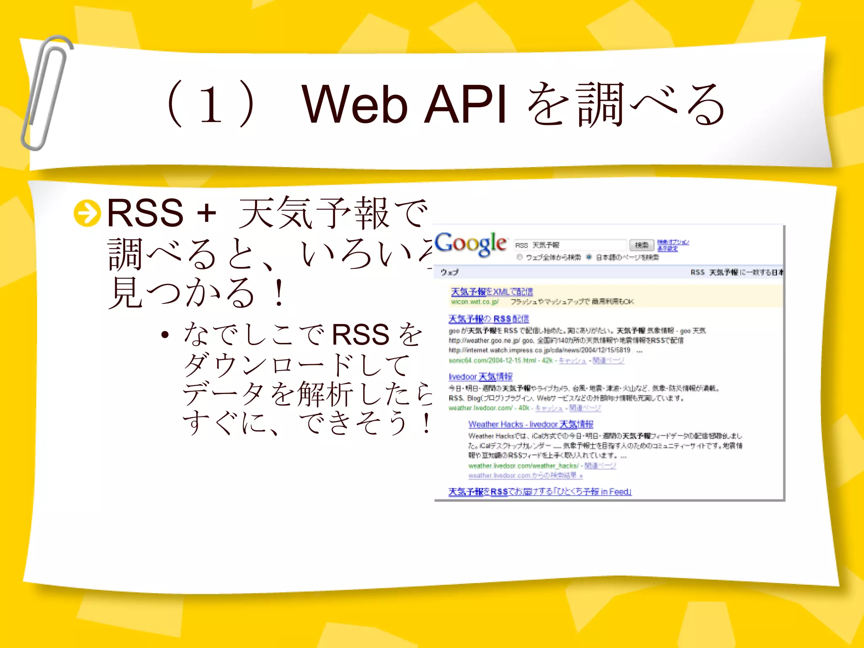Open the Weather Hacks - livedoor 天気情報 result
The image size is (864, 648).
[531, 424]
